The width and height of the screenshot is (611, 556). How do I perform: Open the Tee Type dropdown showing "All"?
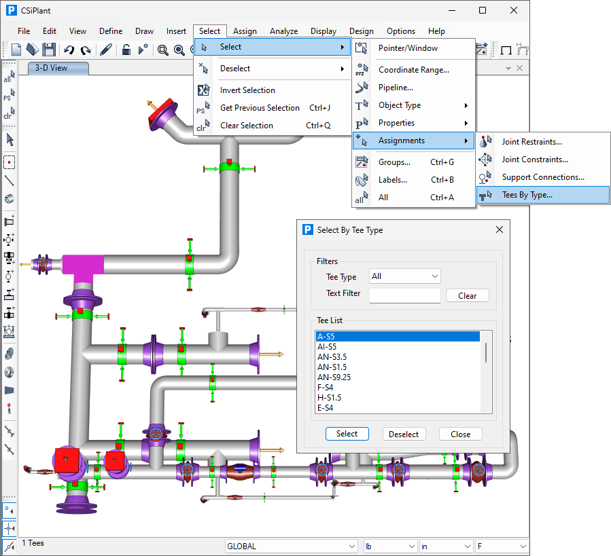point(404,276)
